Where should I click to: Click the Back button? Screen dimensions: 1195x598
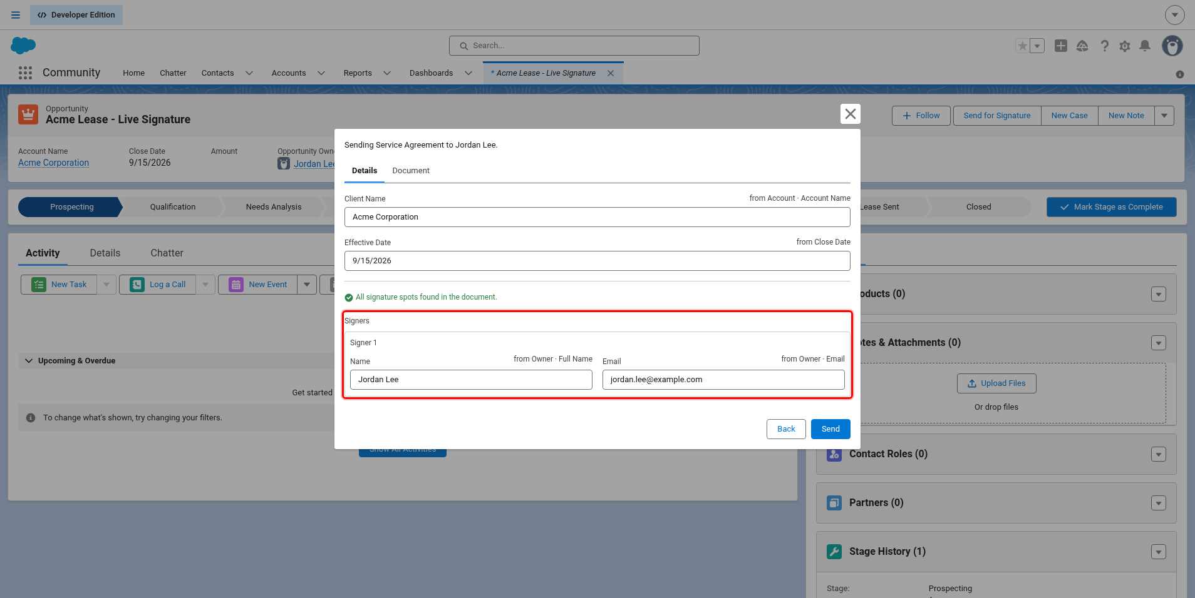[x=786, y=429]
